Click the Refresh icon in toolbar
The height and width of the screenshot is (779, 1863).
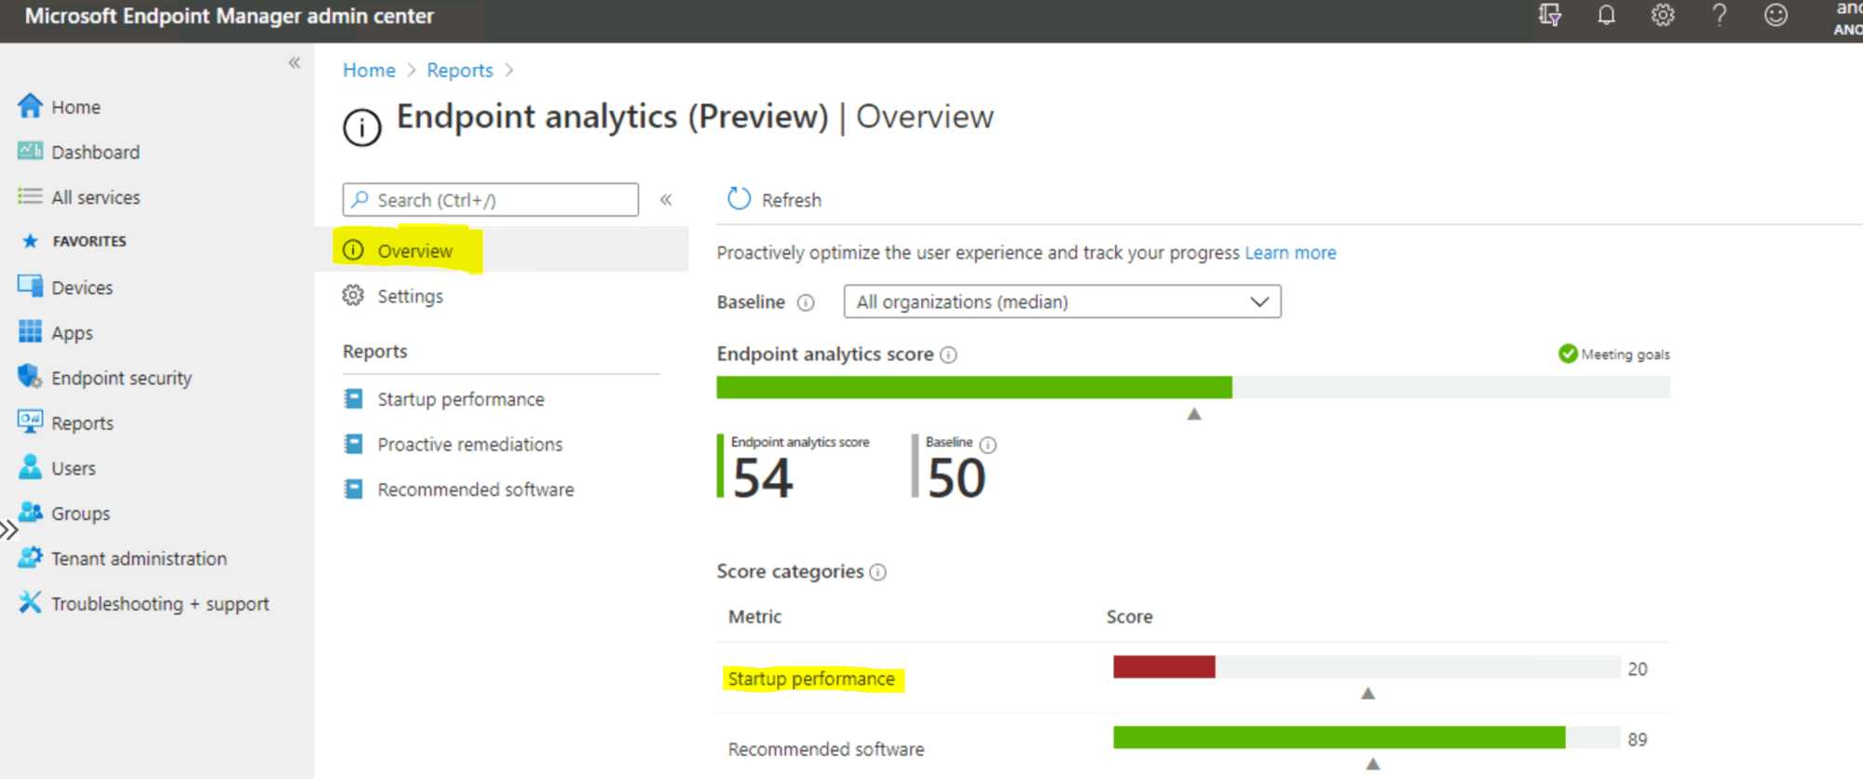[739, 199]
